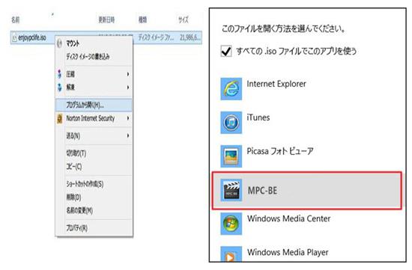Expand the 送る(N) submenu arrow
The image size is (412, 270).
128,135
